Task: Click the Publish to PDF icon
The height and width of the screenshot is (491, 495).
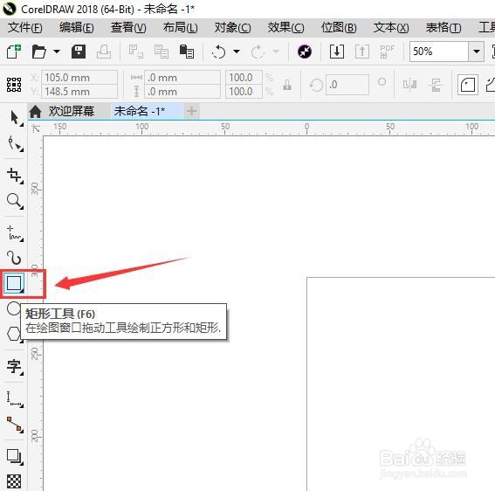Action: click(388, 52)
